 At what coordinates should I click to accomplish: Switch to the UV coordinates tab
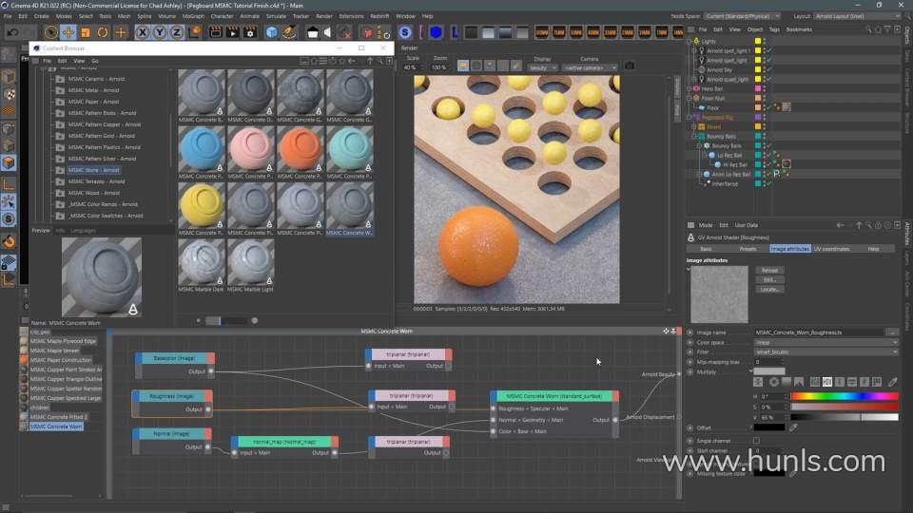pos(831,249)
